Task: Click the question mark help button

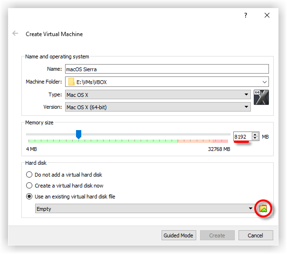Action: [246, 15]
